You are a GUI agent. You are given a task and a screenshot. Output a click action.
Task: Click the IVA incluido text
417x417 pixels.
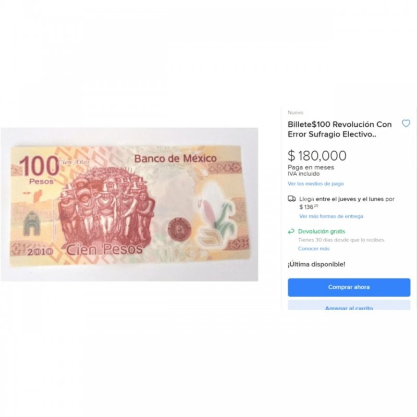(x=304, y=174)
